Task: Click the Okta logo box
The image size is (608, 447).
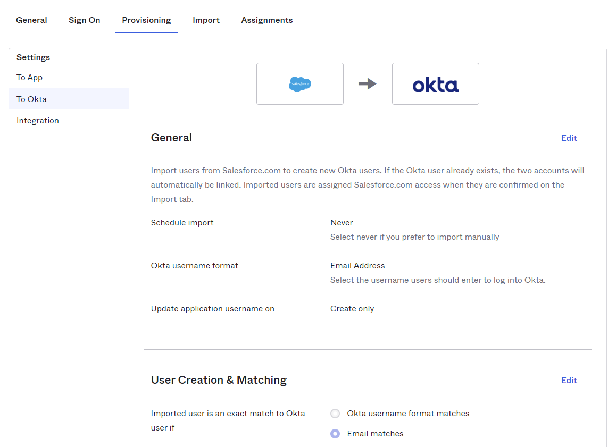Action: (x=435, y=83)
